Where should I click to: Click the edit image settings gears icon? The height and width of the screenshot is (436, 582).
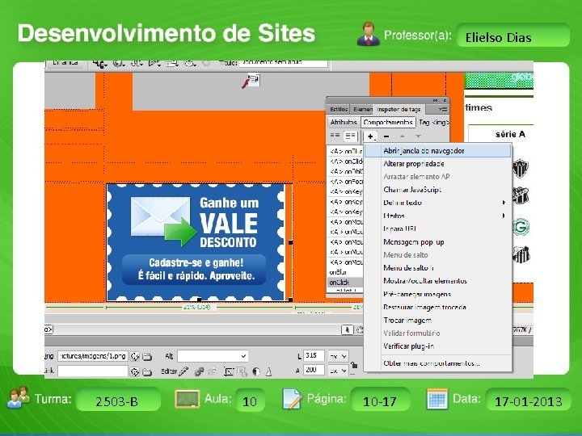click(x=199, y=371)
